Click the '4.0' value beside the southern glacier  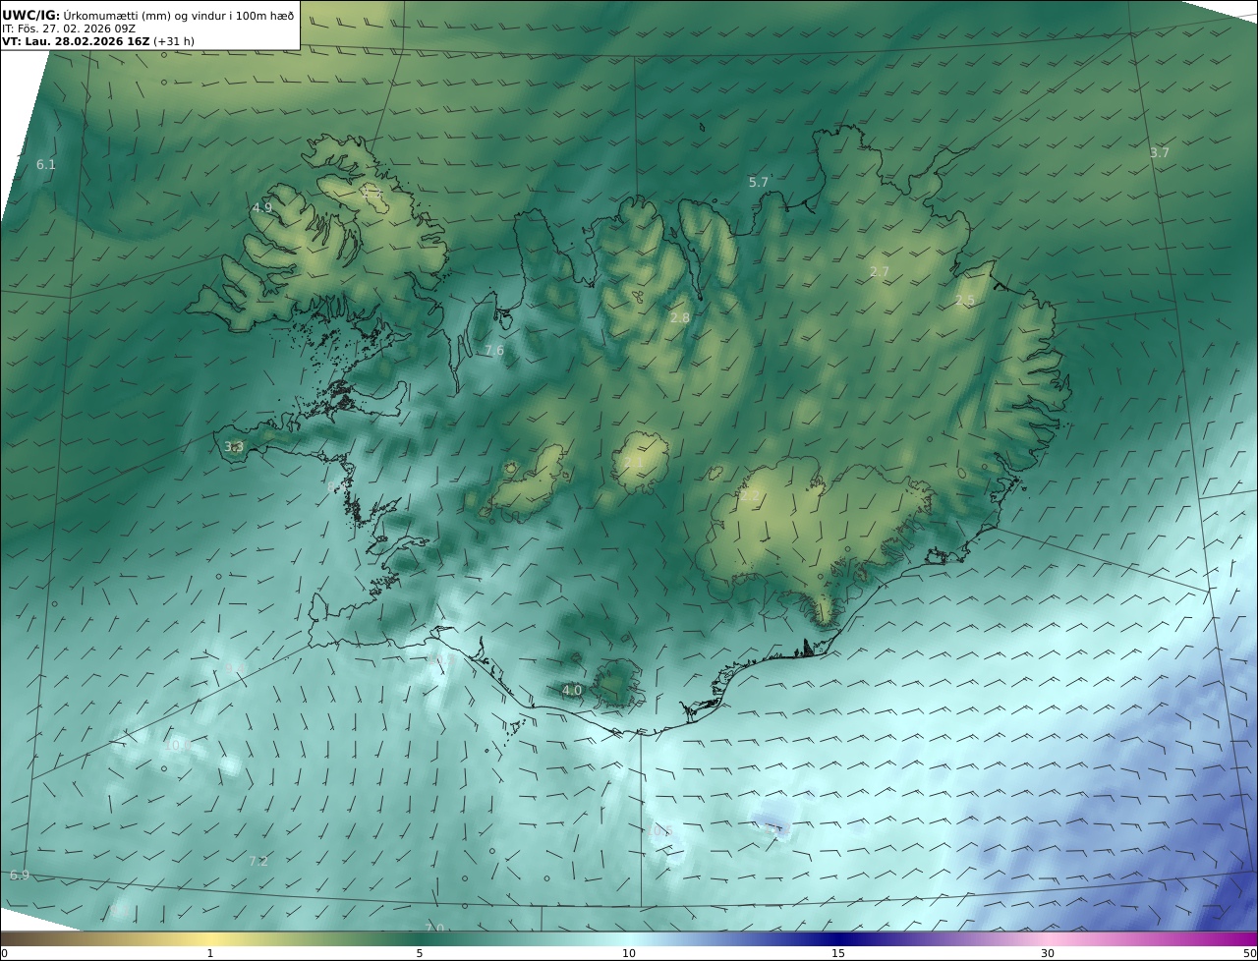pyautogui.click(x=572, y=691)
